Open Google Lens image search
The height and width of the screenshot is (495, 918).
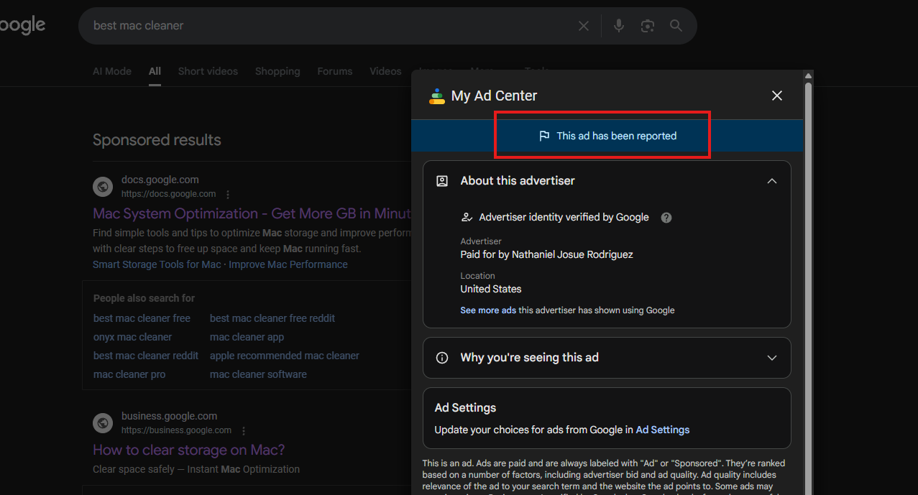[x=648, y=26]
